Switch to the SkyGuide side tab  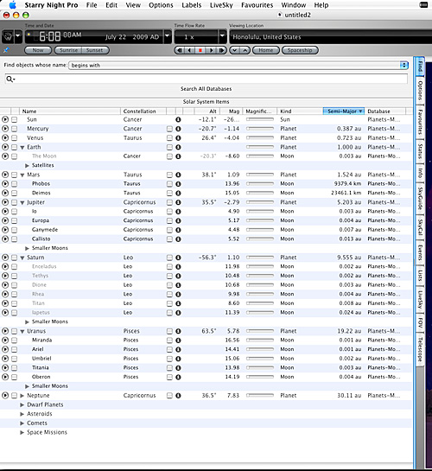coord(420,198)
